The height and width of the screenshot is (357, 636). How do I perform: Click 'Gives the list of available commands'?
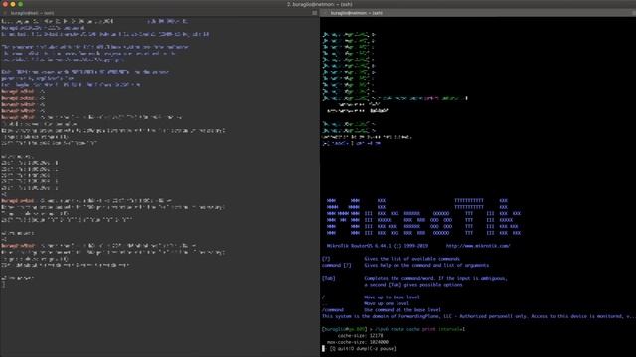[411, 259]
